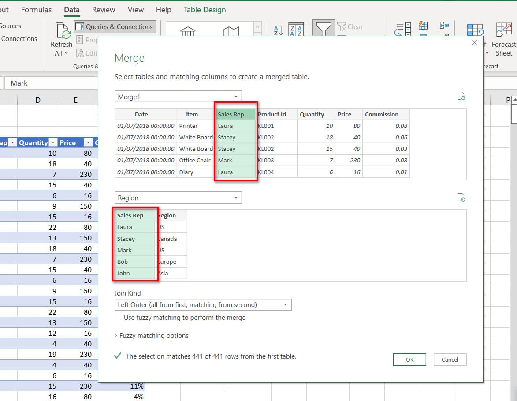Cancel the Merge dialog
517x401 pixels.
pos(450,360)
